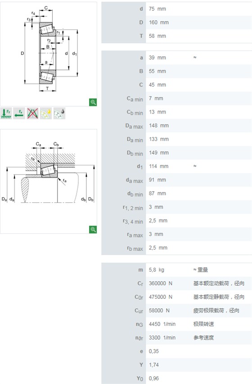Image resolution: width=252 pixels, height=384 pixels.
Task: Select the Cb min value 13 mm
Action: 157,112
